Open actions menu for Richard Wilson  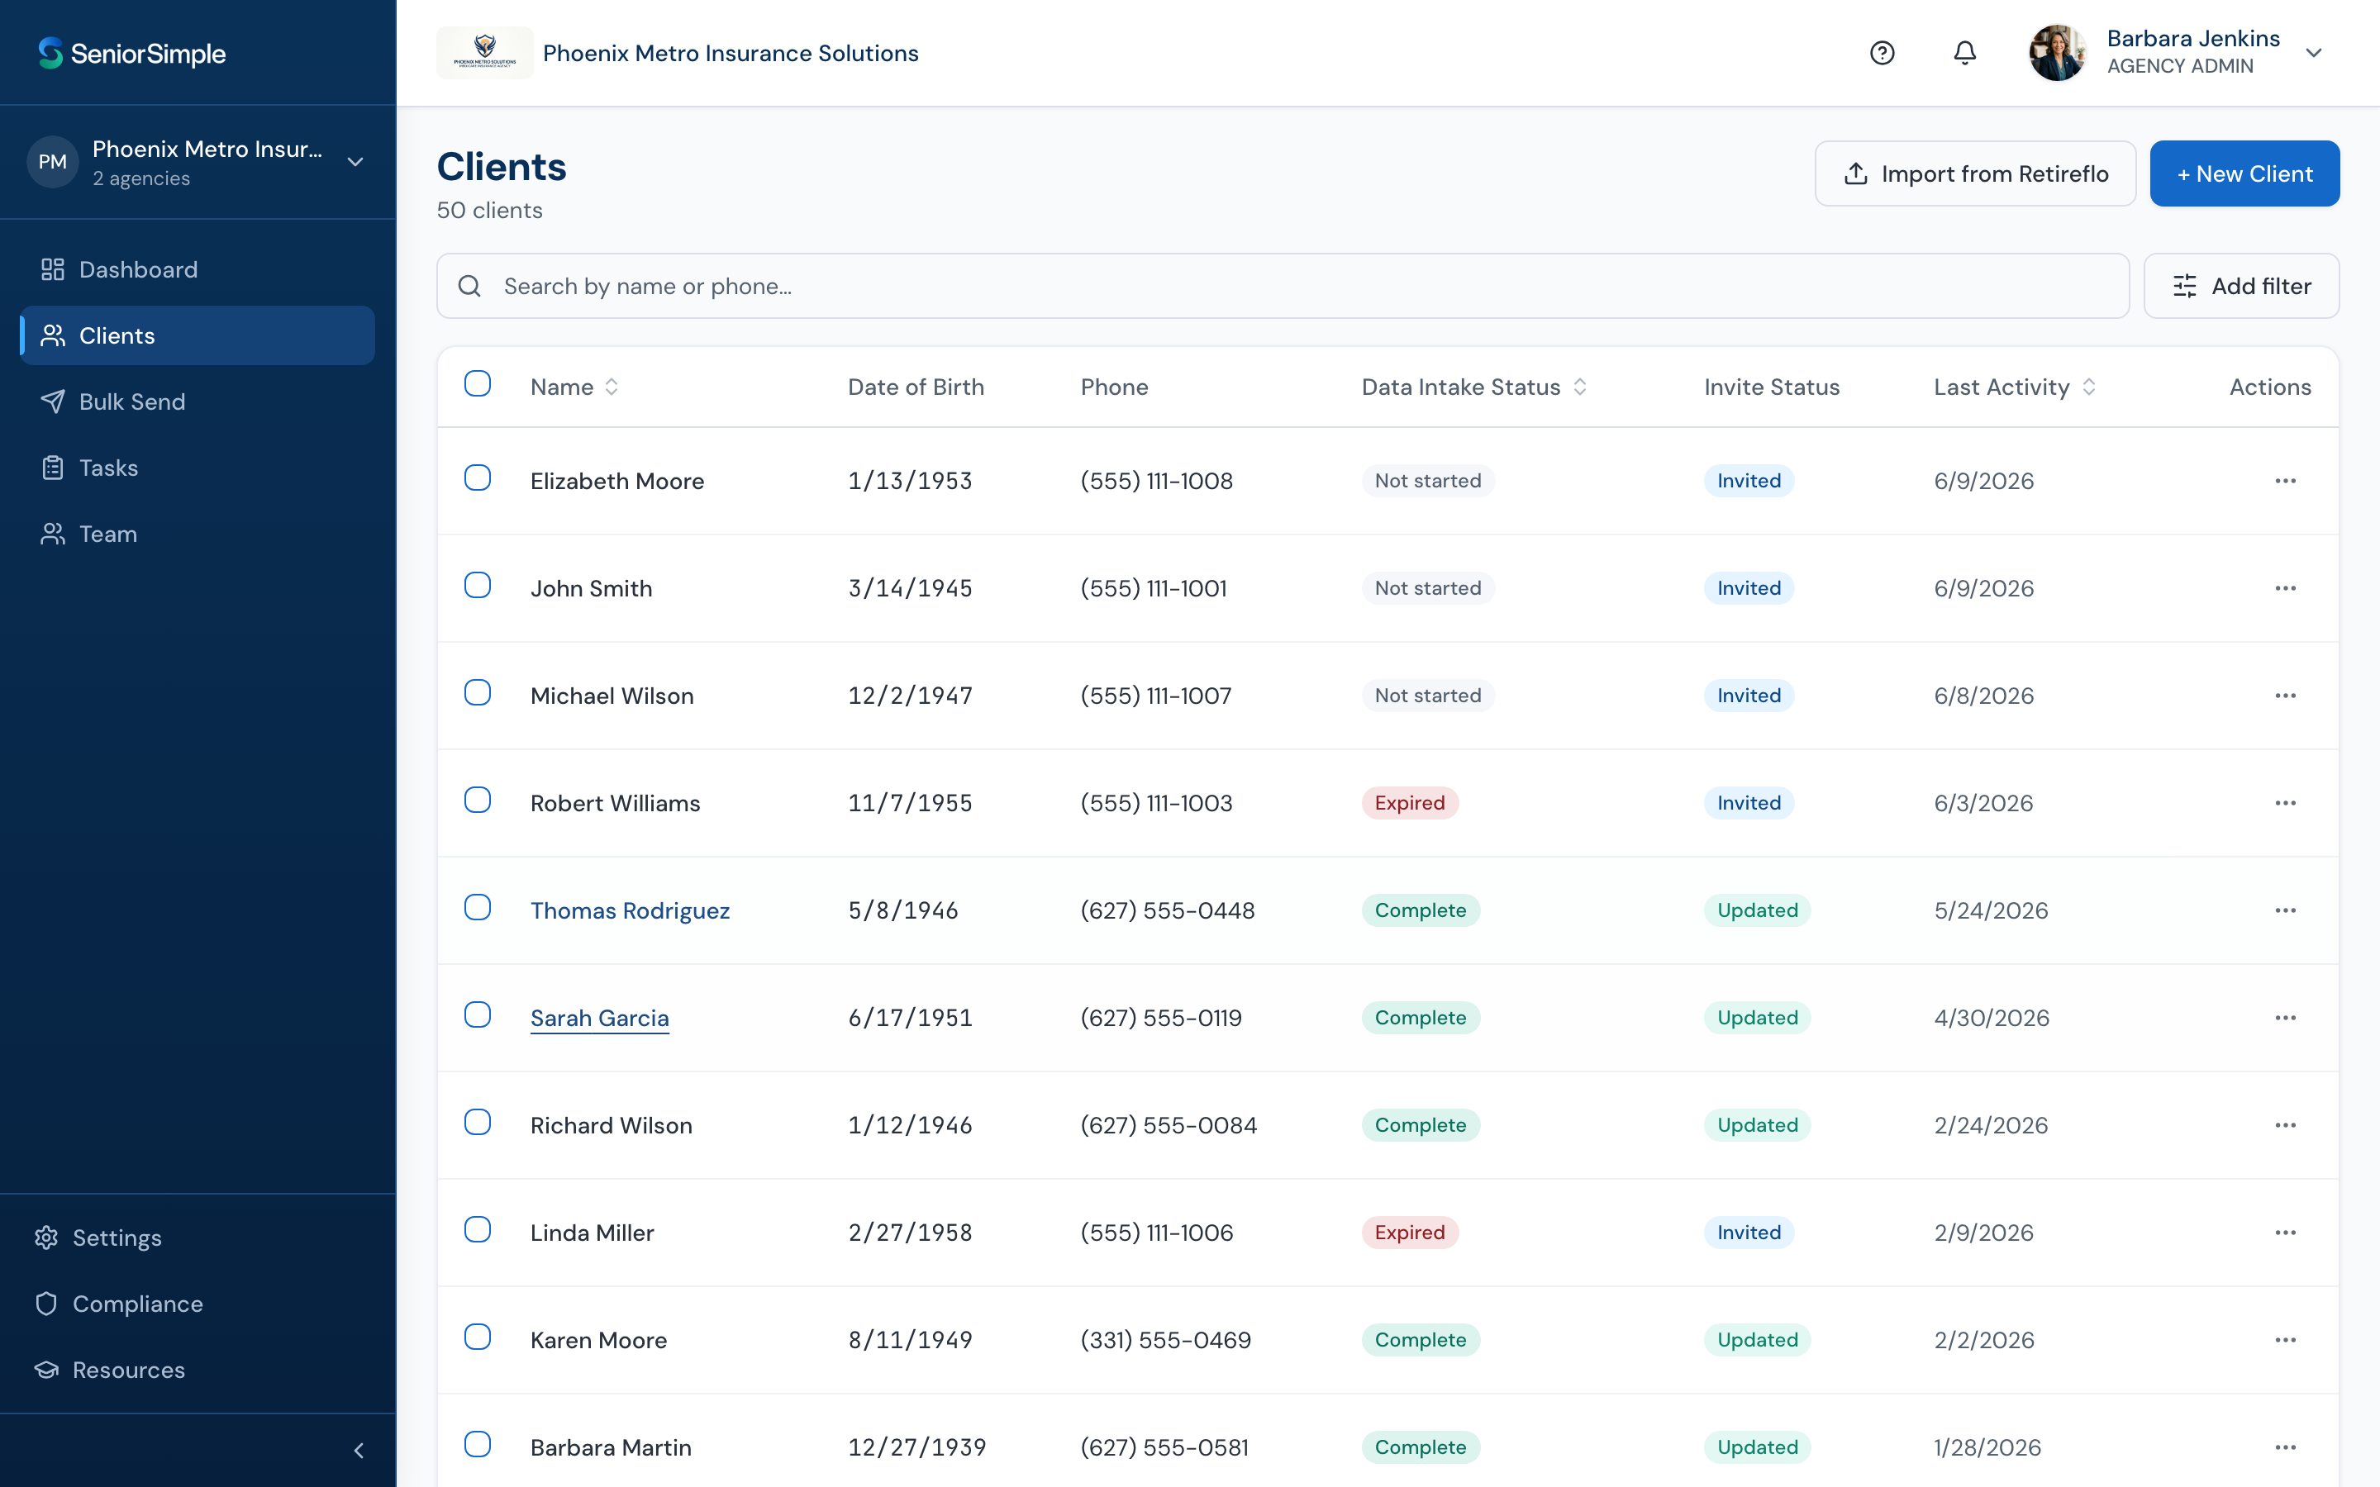(x=2285, y=1125)
